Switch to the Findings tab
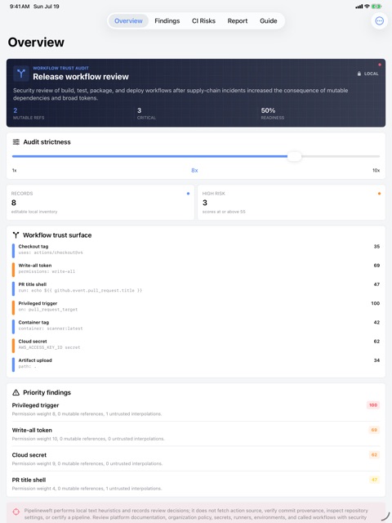This screenshot has height=523, width=392. point(167,21)
